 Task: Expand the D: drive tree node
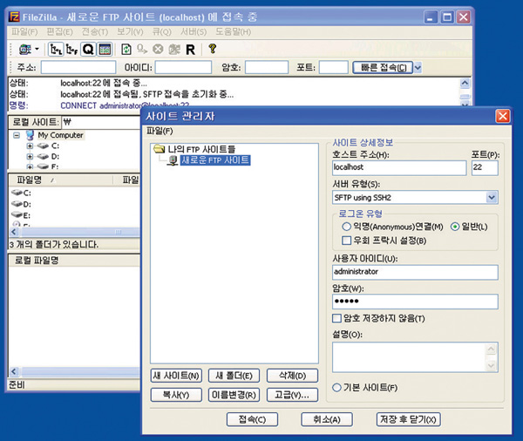pyautogui.click(x=30, y=156)
